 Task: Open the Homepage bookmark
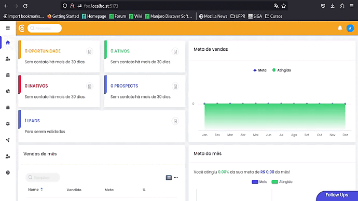pos(94,16)
